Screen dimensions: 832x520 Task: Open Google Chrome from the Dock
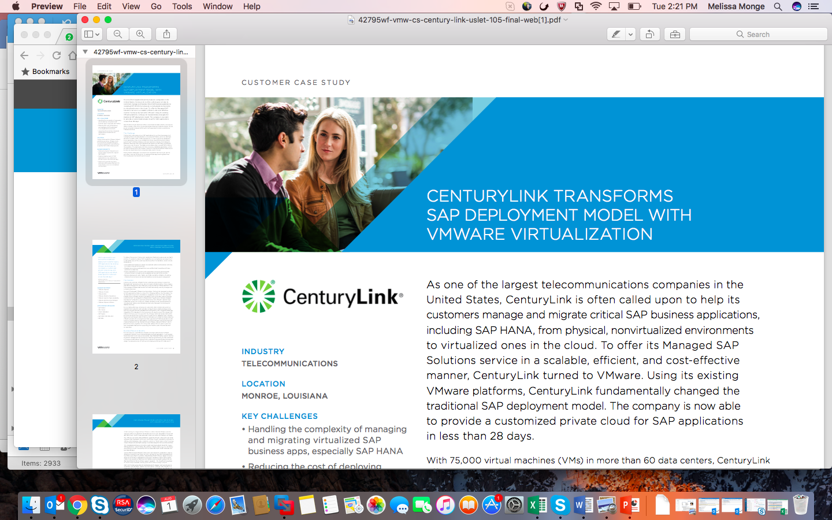point(77,505)
